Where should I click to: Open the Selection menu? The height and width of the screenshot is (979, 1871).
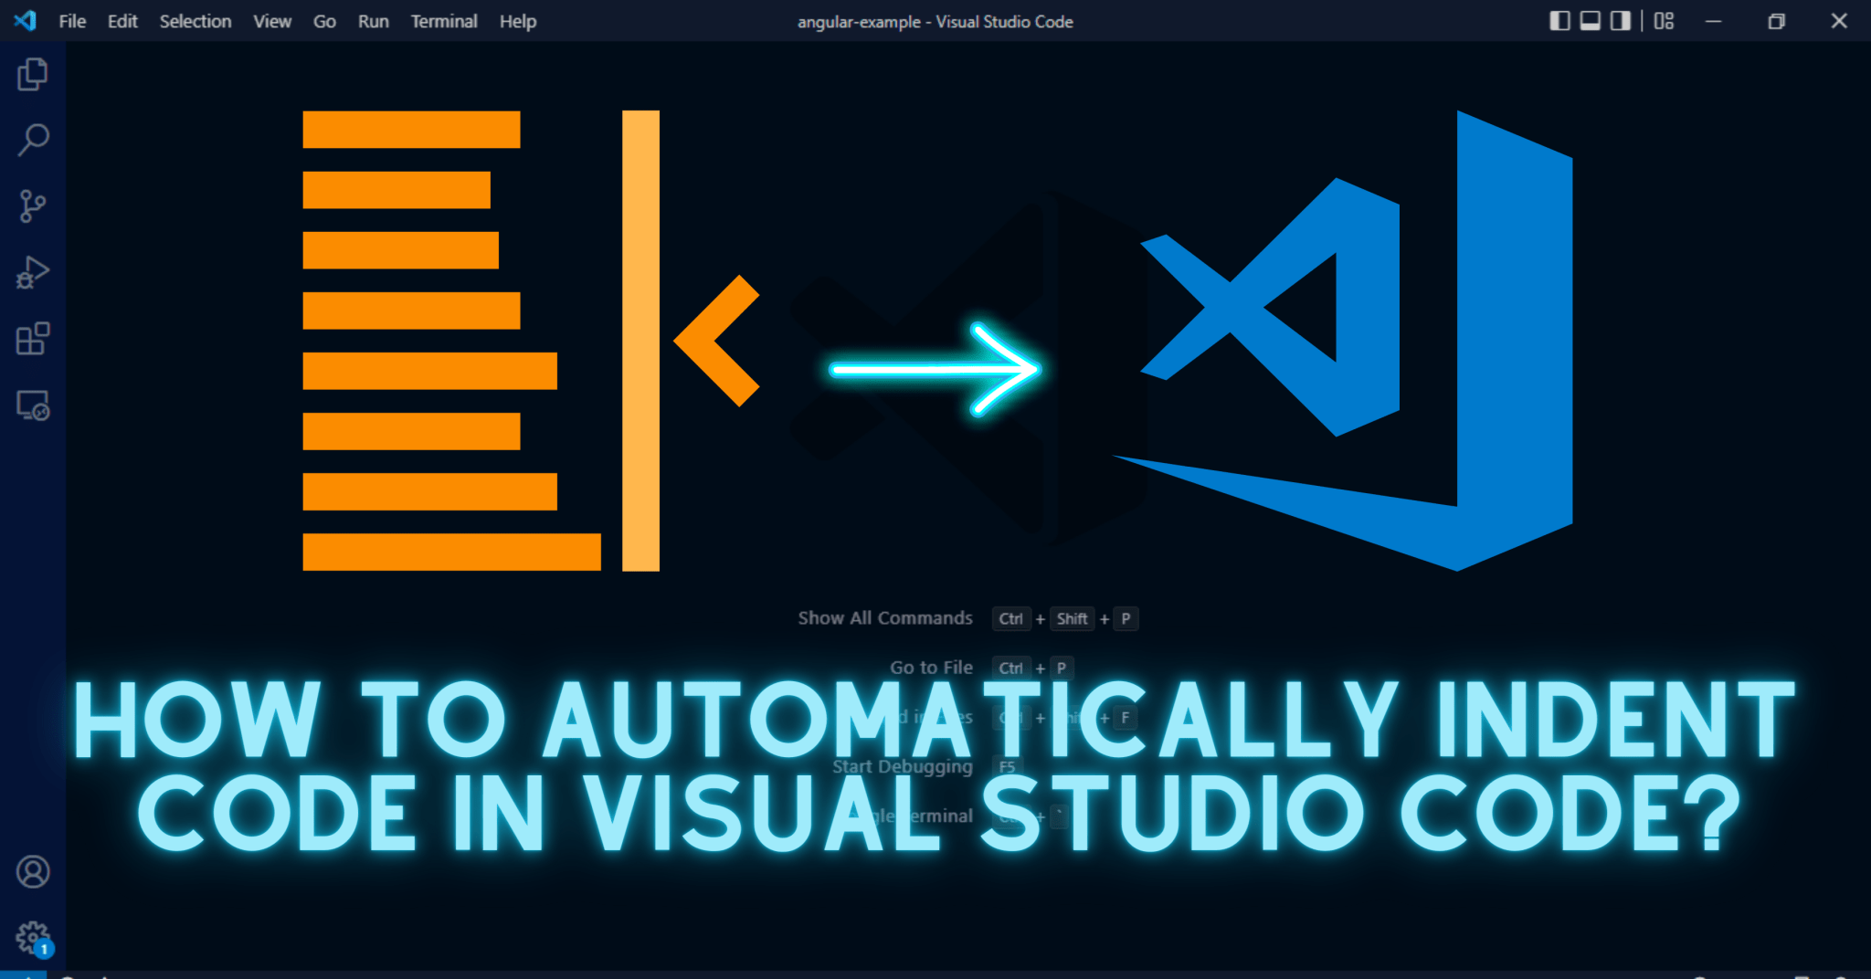click(x=195, y=21)
